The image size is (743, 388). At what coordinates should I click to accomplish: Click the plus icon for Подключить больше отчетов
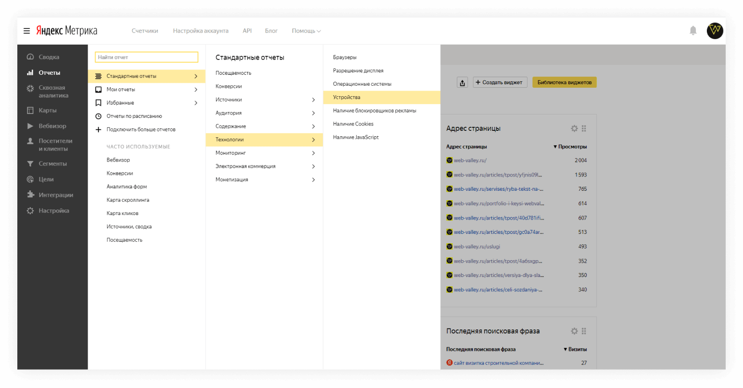point(98,130)
